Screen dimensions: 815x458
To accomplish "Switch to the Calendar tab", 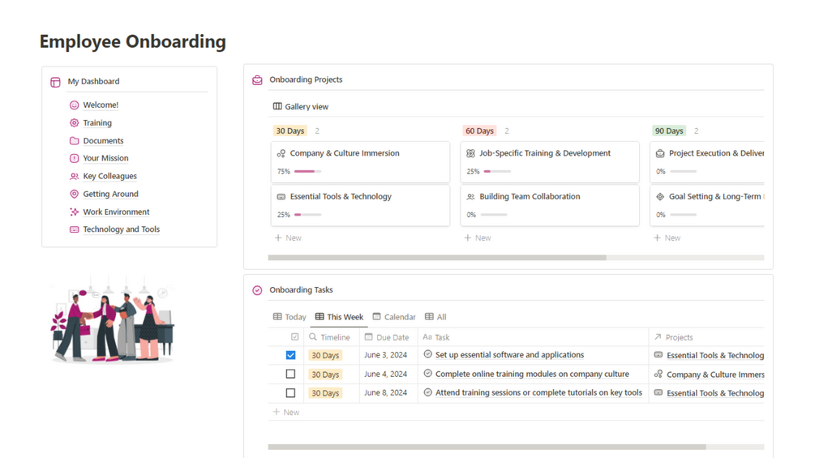I will click(x=393, y=317).
